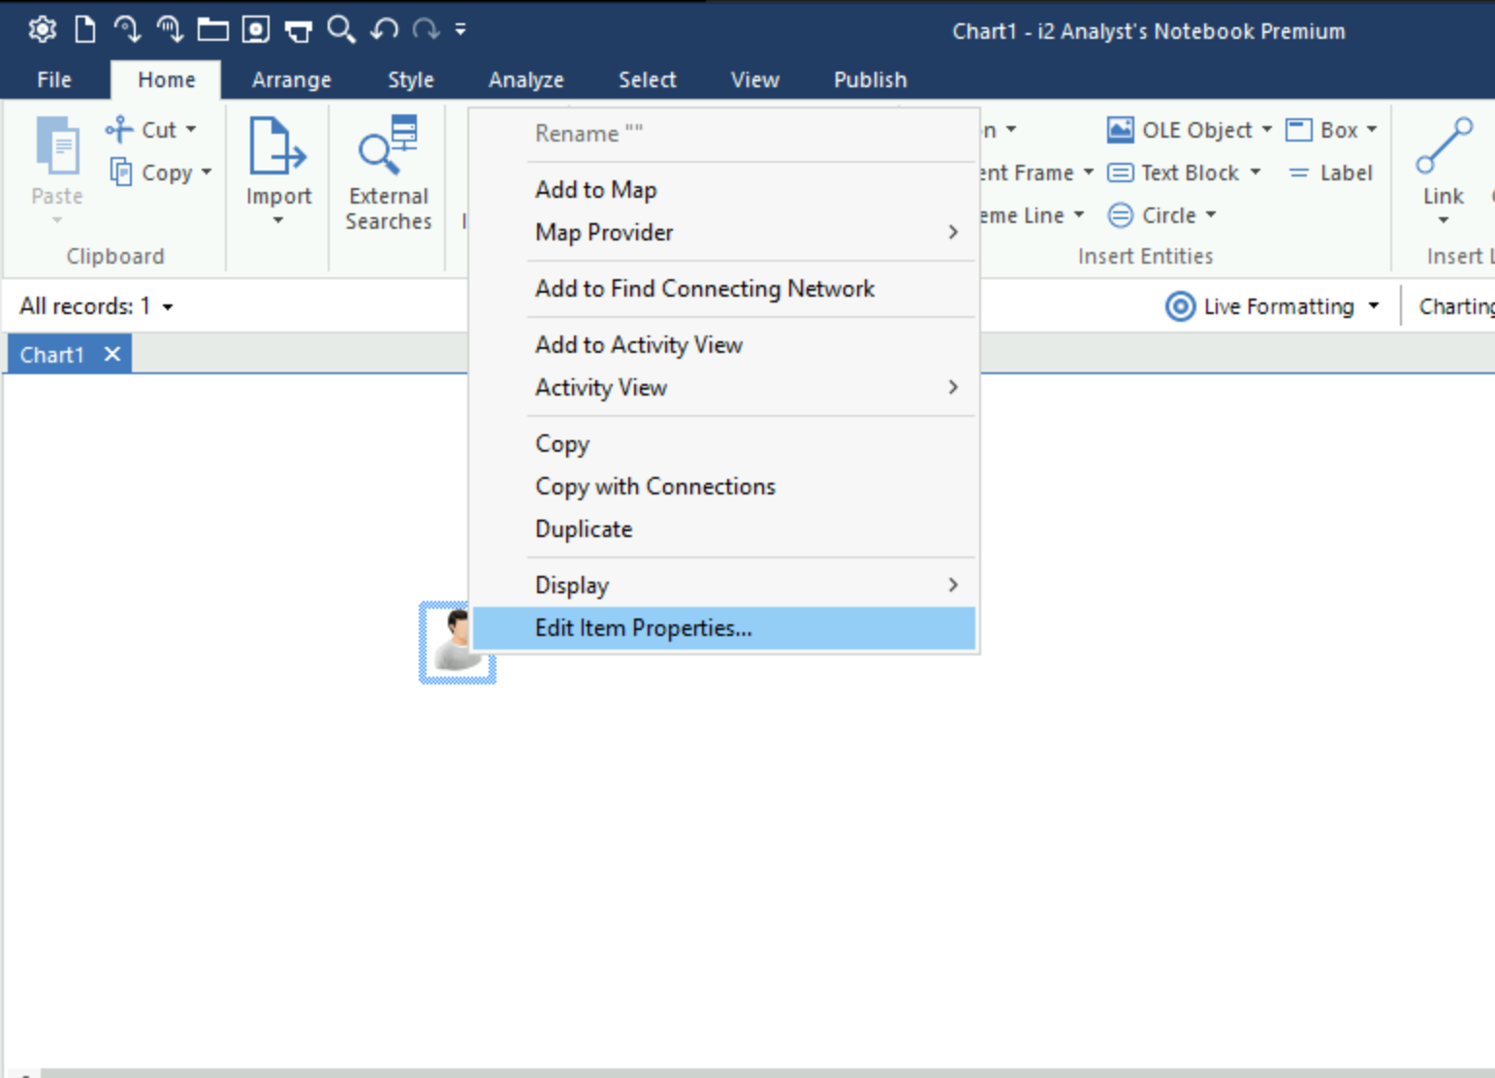The image size is (1495, 1078).
Task: Click the print icon in title bar
Action: click(x=299, y=31)
